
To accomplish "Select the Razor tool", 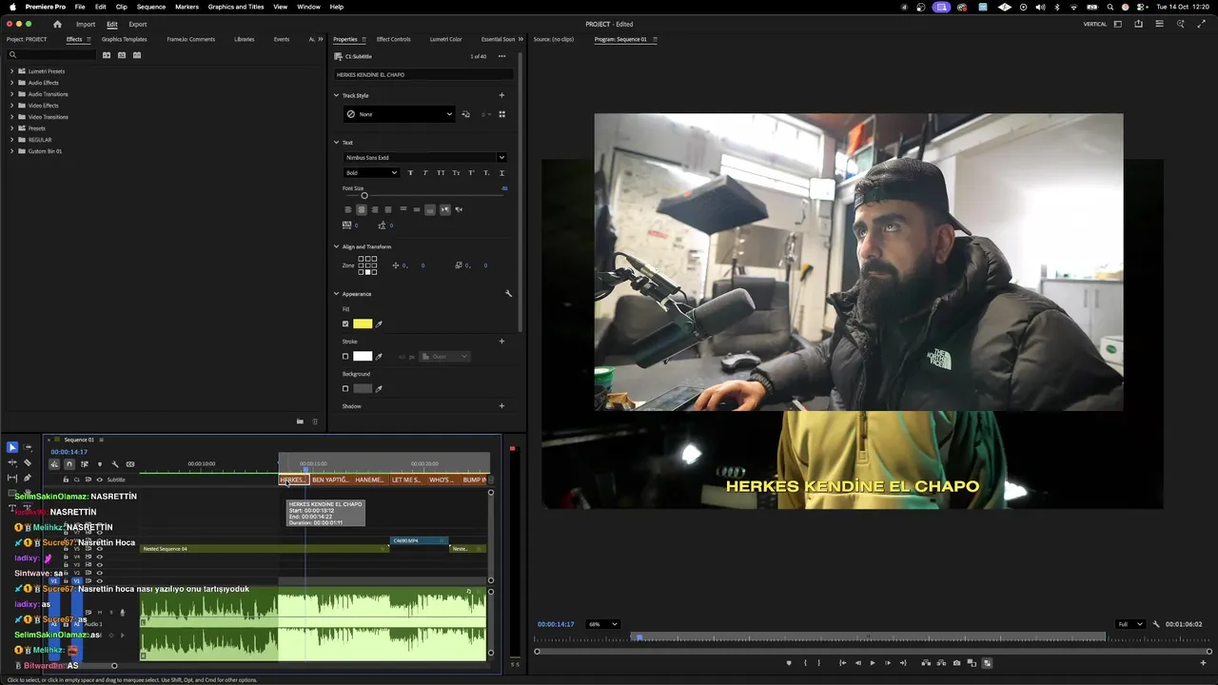I will (x=27, y=462).
